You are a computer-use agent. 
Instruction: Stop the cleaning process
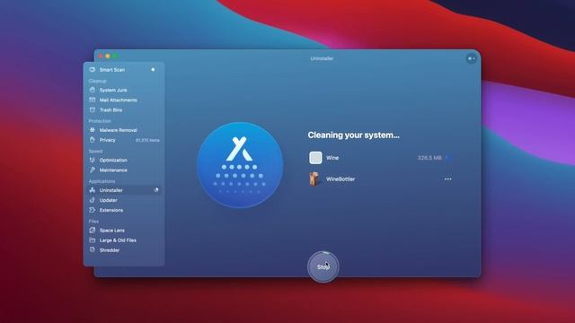coord(323,266)
